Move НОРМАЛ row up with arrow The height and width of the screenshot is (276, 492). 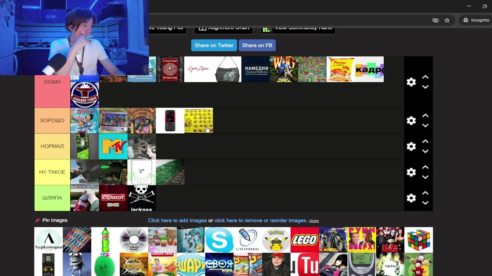(425, 141)
